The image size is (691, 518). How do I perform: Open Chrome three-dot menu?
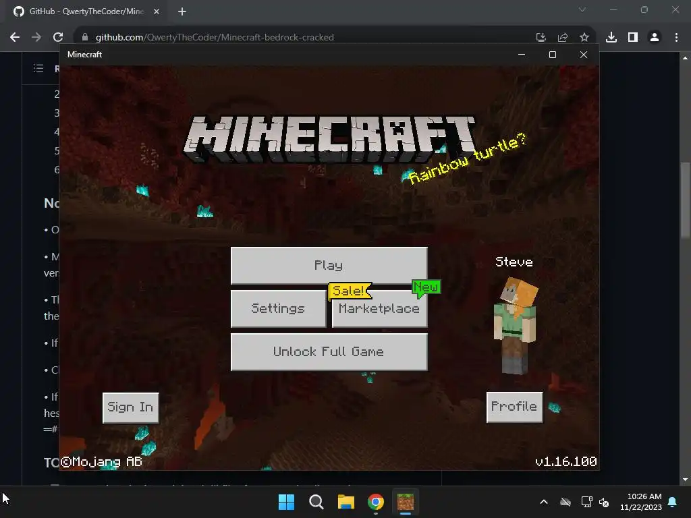[676, 37]
